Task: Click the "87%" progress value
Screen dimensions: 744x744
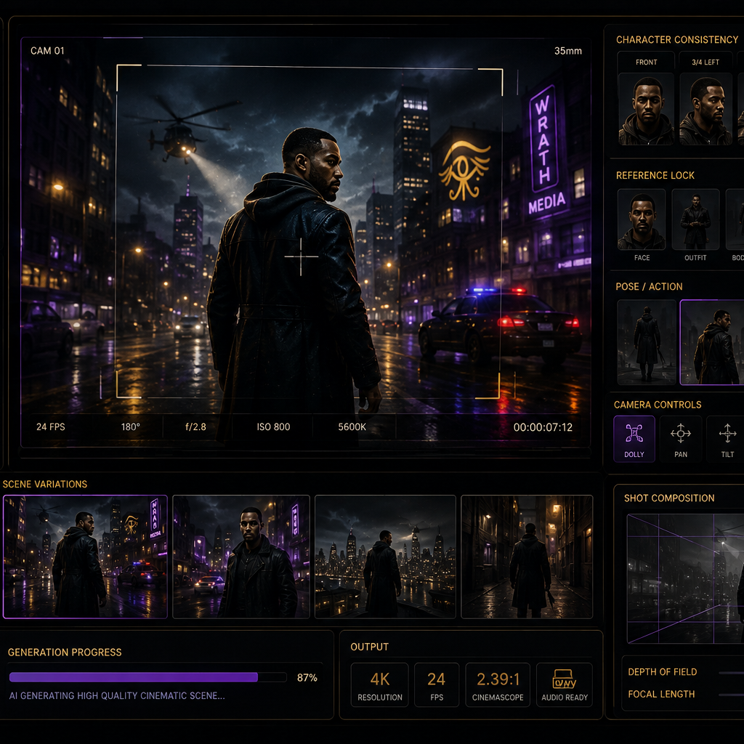Action: [x=307, y=678]
